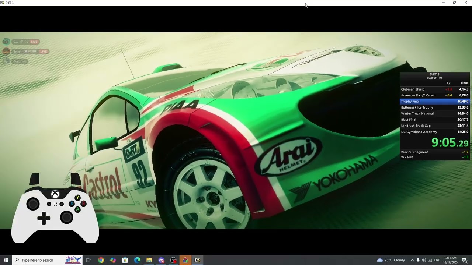The width and height of the screenshot is (472, 265).
Task: Select the 'Buttermilk Ice Trophy' split row
Action: click(434, 107)
